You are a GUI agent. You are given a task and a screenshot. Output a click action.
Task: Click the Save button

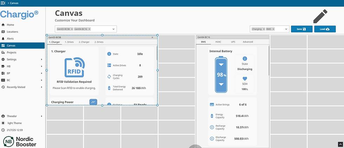302,29
